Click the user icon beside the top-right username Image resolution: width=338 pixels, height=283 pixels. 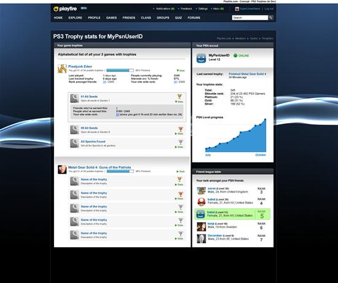(237, 9)
